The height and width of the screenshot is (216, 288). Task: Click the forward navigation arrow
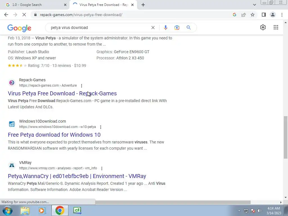[x=15, y=15]
